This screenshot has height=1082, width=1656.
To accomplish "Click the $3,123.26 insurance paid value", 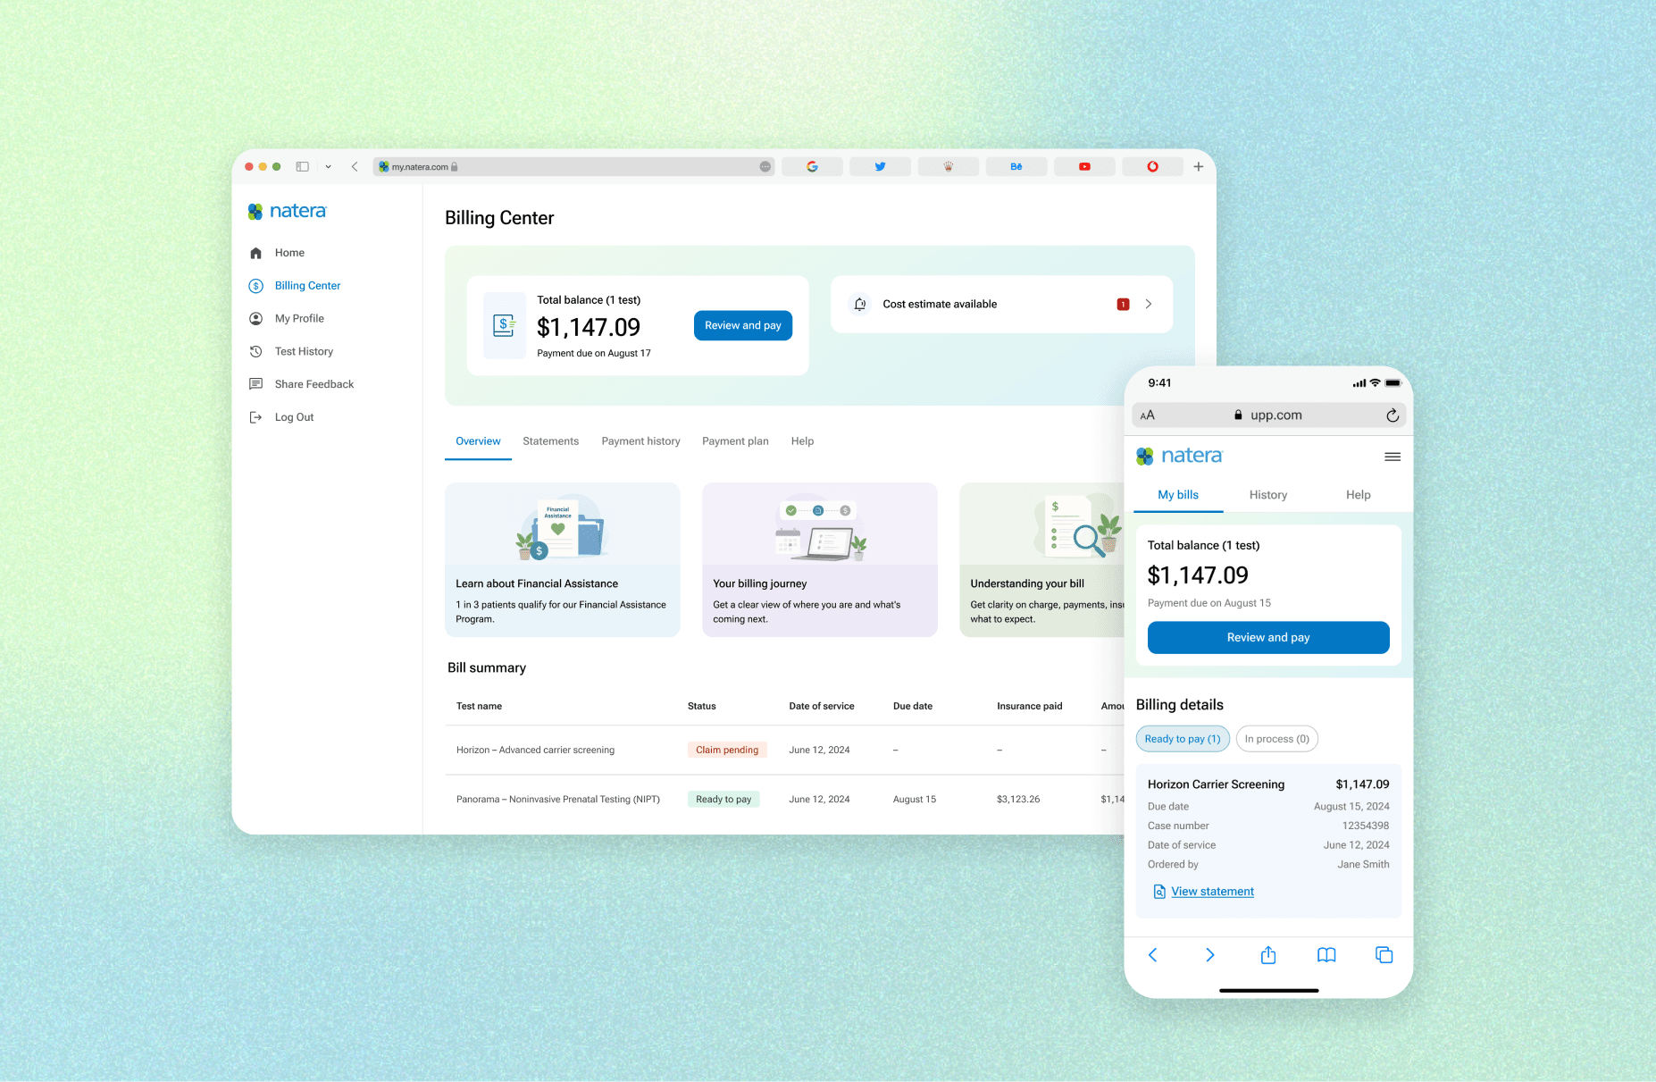I will 1018,800.
